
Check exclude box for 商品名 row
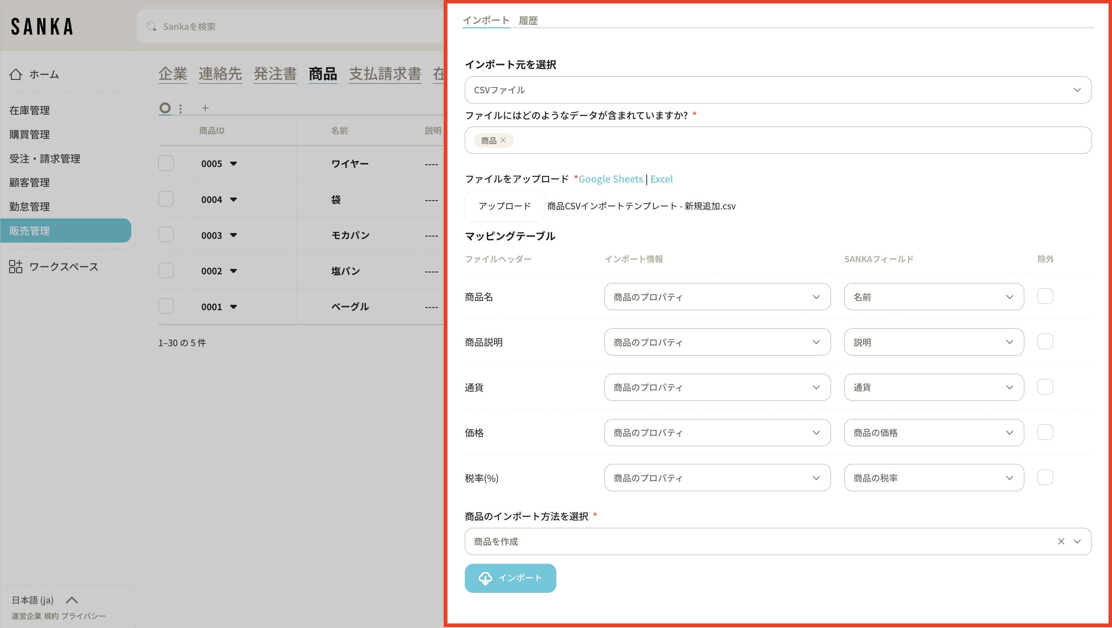click(1045, 296)
